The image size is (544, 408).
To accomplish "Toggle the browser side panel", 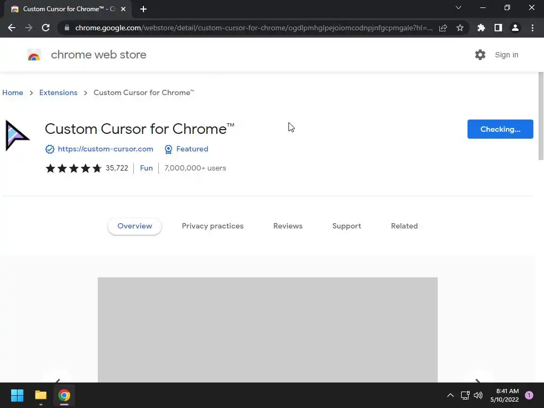I will click(498, 28).
